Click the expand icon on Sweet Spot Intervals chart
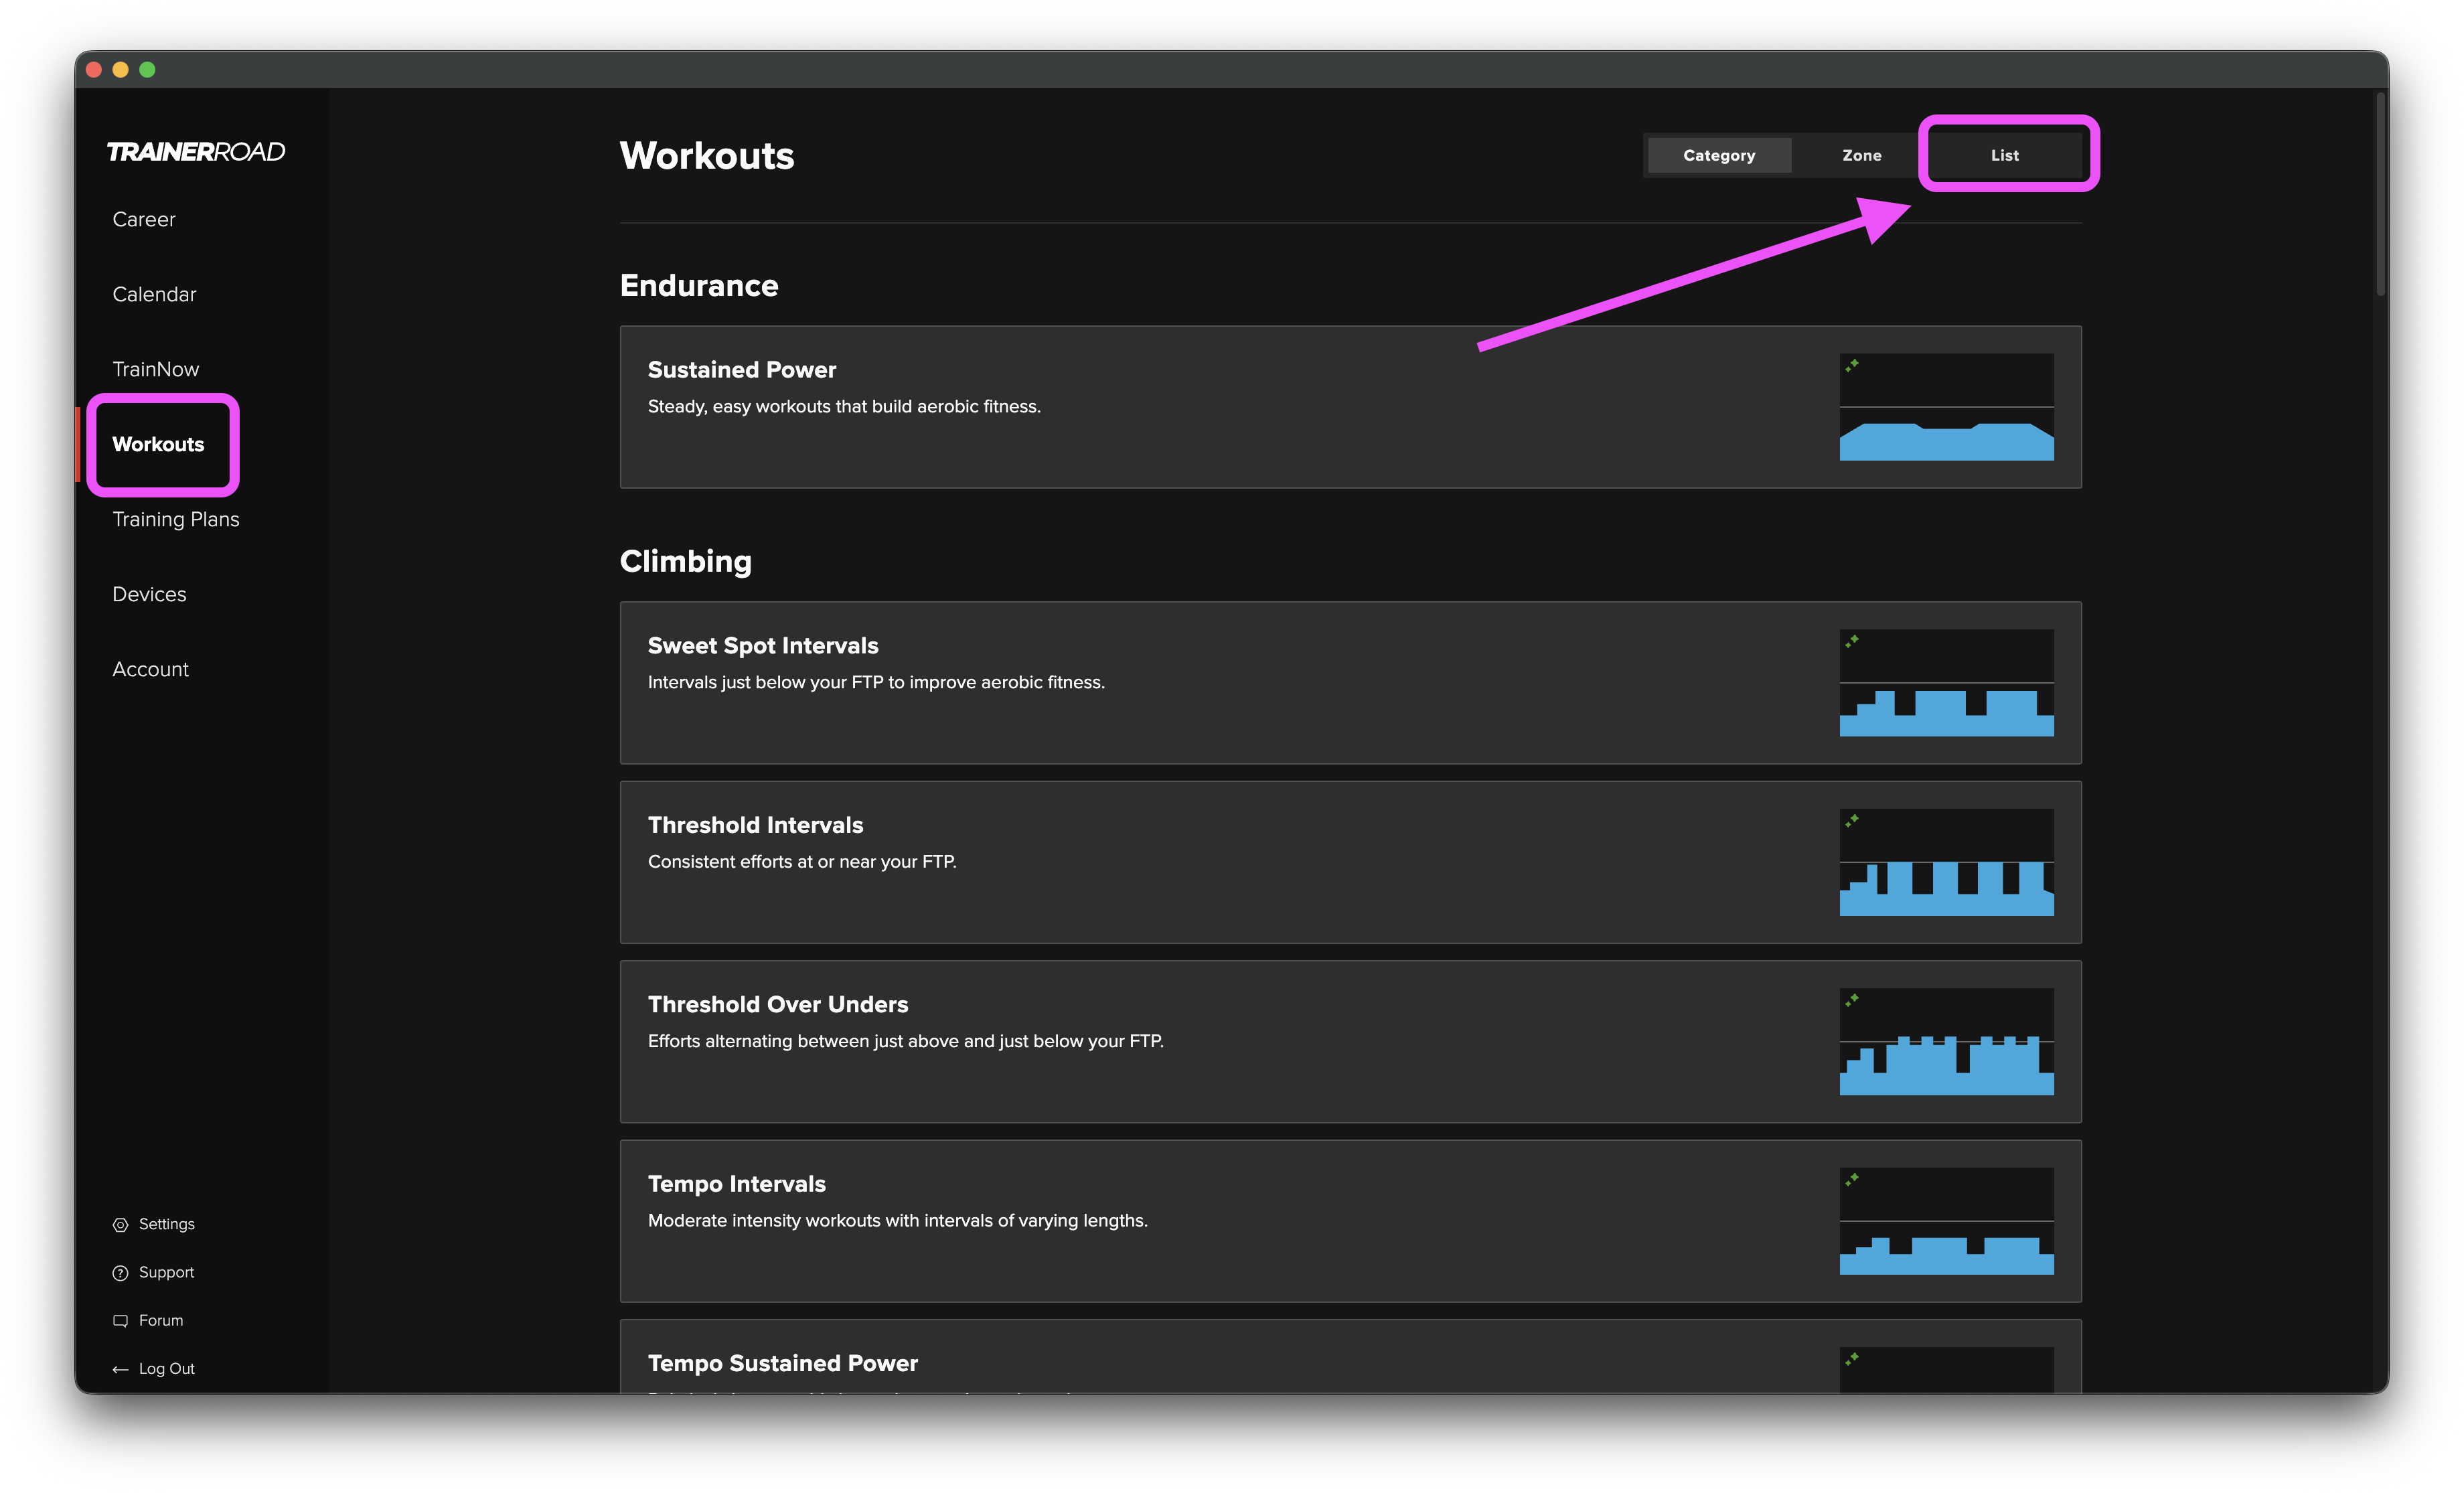This screenshot has height=1493, width=2464. [1852, 641]
